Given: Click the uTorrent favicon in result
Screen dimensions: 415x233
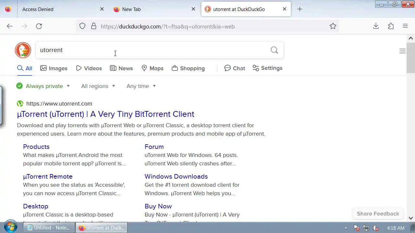Looking at the screenshot, I should pos(20,104).
